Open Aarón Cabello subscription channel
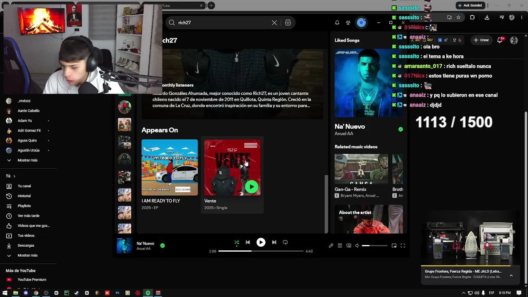The height and width of the screenshot is (297, 528). 28,111
